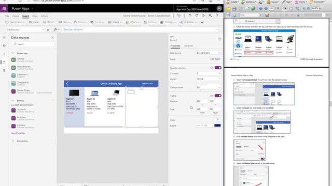Click the fit page icon in PDF viewer
The height and width of the screenshot is (186, 332).
(234, 15)
